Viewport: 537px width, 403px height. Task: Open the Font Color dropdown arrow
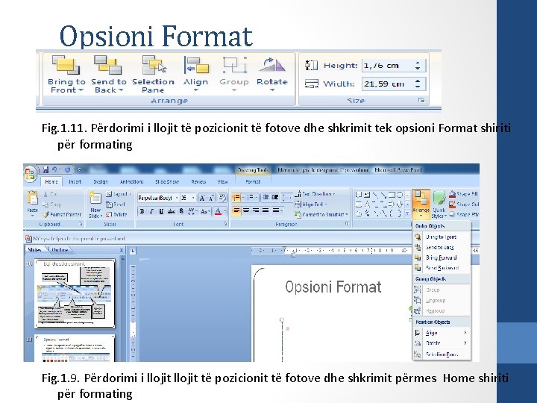224,211
